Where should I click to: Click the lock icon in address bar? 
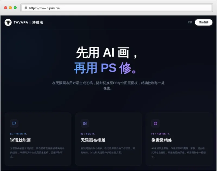(26, 8)
